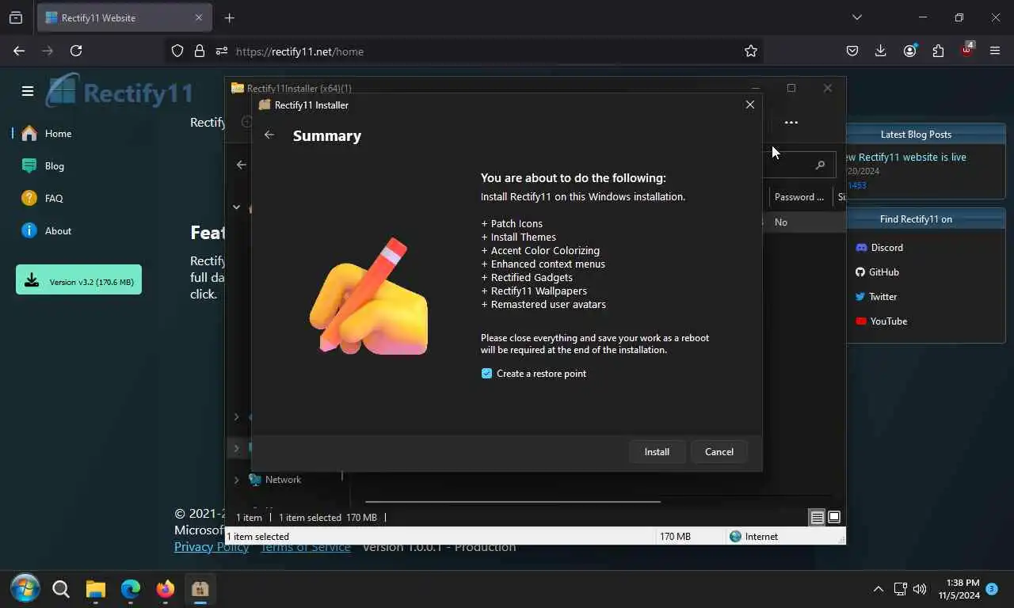Close the Rectify11 Website tab

click(199, 17)
